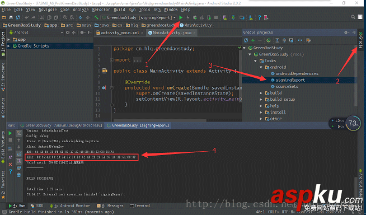Click the AVD Manager icon

pyautogui.click(x=224, y=17)
